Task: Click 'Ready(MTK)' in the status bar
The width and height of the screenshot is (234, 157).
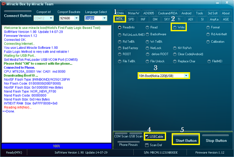Action: click(x=14, y=153)
